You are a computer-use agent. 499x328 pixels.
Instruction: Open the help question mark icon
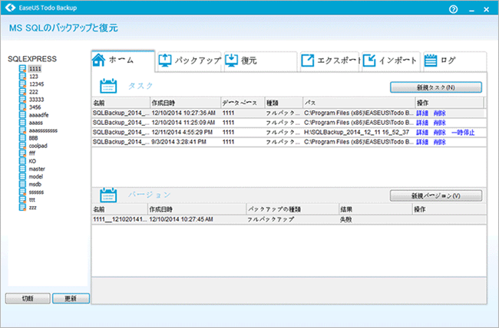pyautogui.click(x=453, y=9)
